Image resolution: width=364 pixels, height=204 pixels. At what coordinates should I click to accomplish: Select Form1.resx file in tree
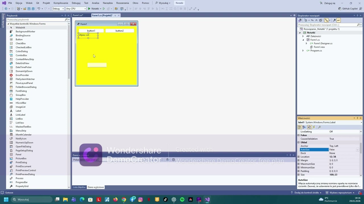click(319, 47)
